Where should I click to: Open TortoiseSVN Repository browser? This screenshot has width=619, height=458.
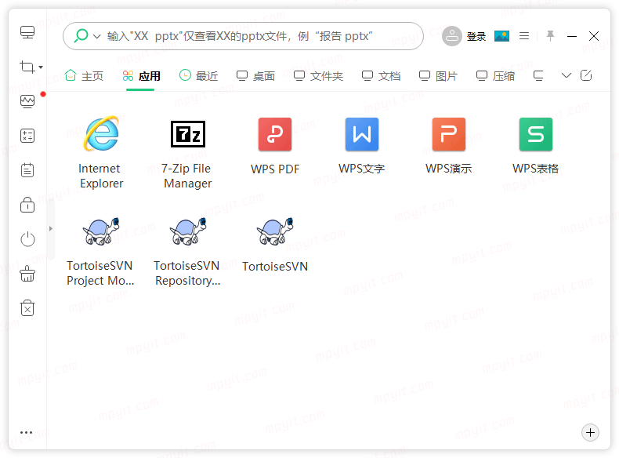point(188,231)
